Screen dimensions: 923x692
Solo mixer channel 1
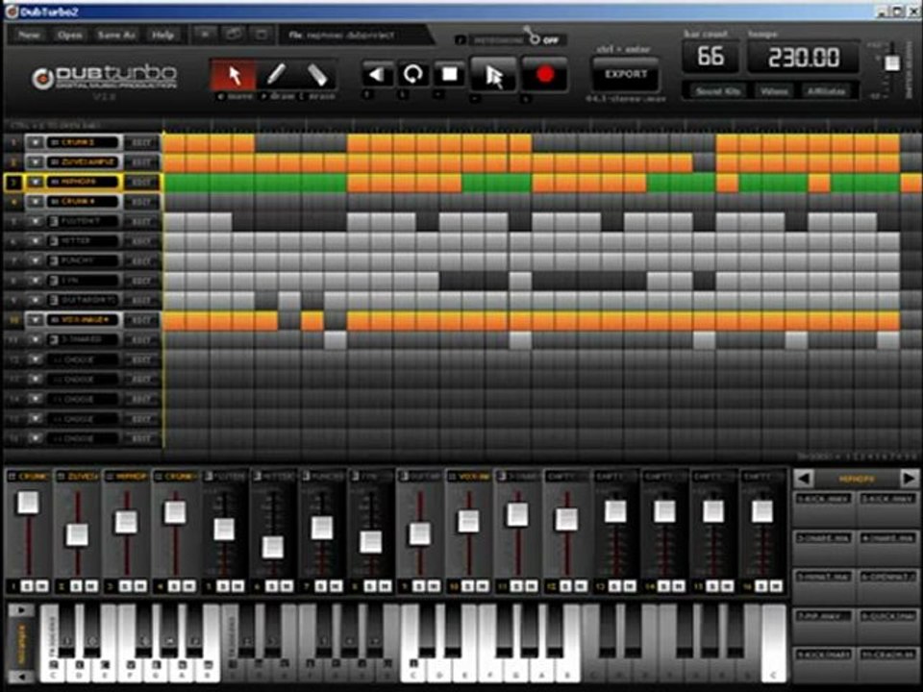coord(27,586)
